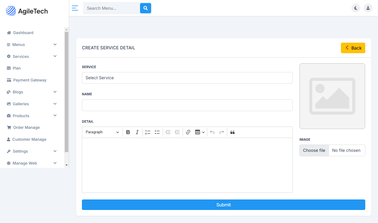Toggle italic formatting in editor toolbar
The image size is (378, 223).
point(137,132)
